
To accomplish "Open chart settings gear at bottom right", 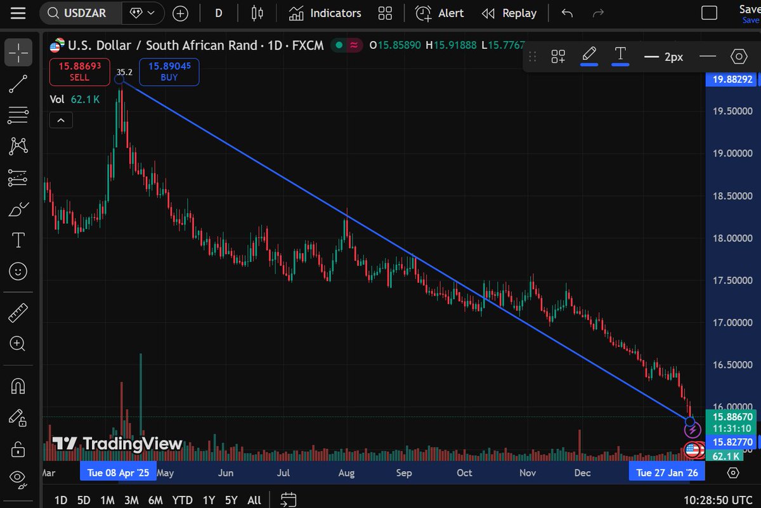I will click(x=733, y=472).
